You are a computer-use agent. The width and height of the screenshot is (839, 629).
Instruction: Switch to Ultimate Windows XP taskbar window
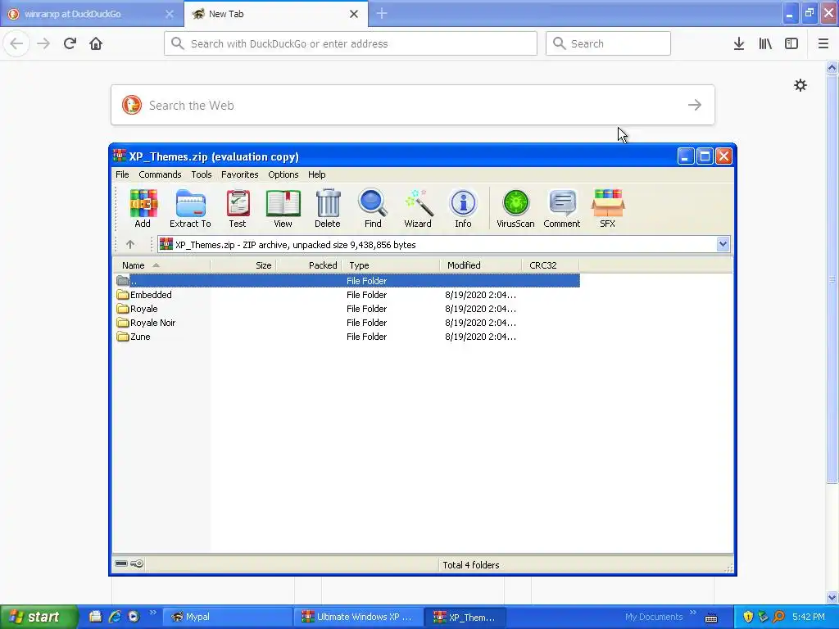click(x=359, y=617)
